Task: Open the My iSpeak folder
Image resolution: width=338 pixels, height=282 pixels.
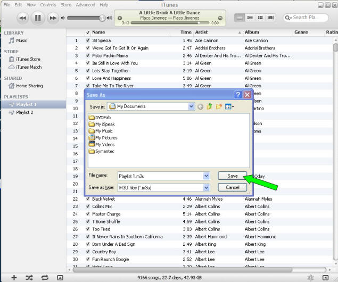Action: (102, 125)
